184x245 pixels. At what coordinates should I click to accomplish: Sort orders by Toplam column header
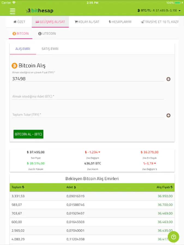18,187
